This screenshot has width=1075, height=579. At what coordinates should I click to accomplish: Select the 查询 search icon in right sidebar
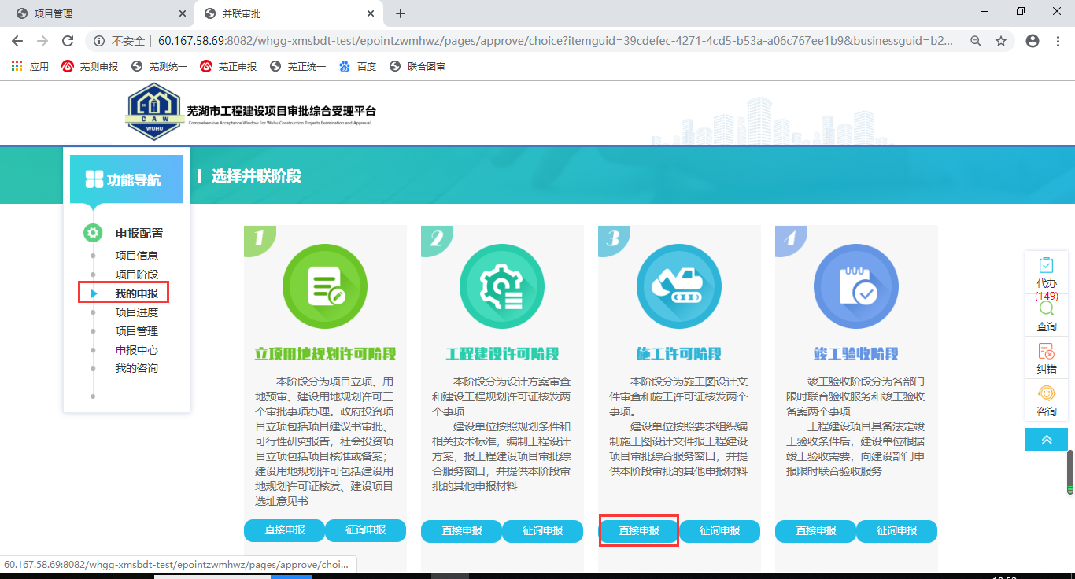pos(1046,317)
